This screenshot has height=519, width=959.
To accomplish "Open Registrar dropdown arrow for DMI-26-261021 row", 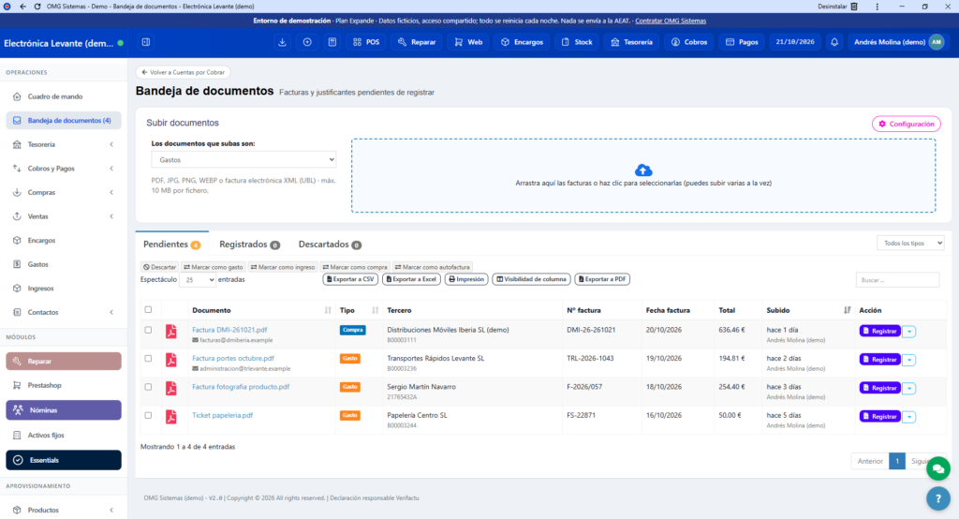I will pyautogui.click(x=908, y=331).
